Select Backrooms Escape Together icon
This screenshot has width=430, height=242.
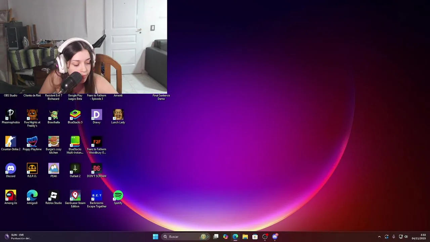pyautogui.click(x=97, y=199)
